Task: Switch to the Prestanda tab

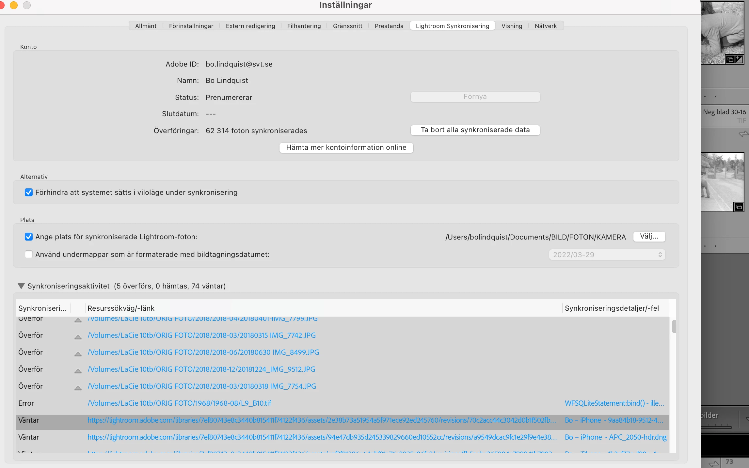Action: pos(389,26)
